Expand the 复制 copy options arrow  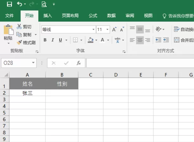[x=36, y=34]
